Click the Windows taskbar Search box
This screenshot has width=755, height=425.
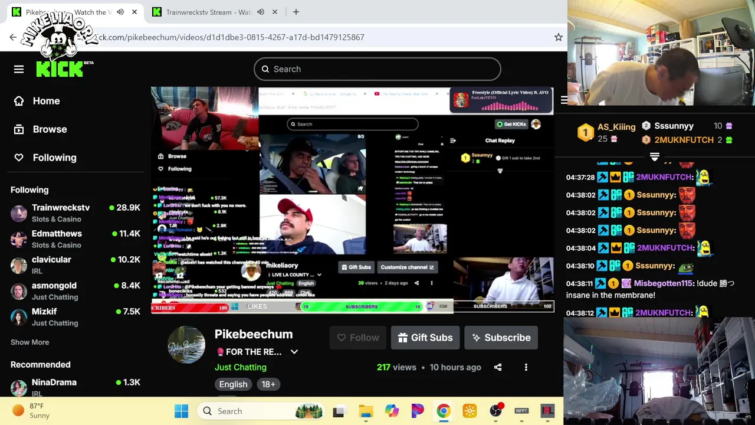pos(261,411)
